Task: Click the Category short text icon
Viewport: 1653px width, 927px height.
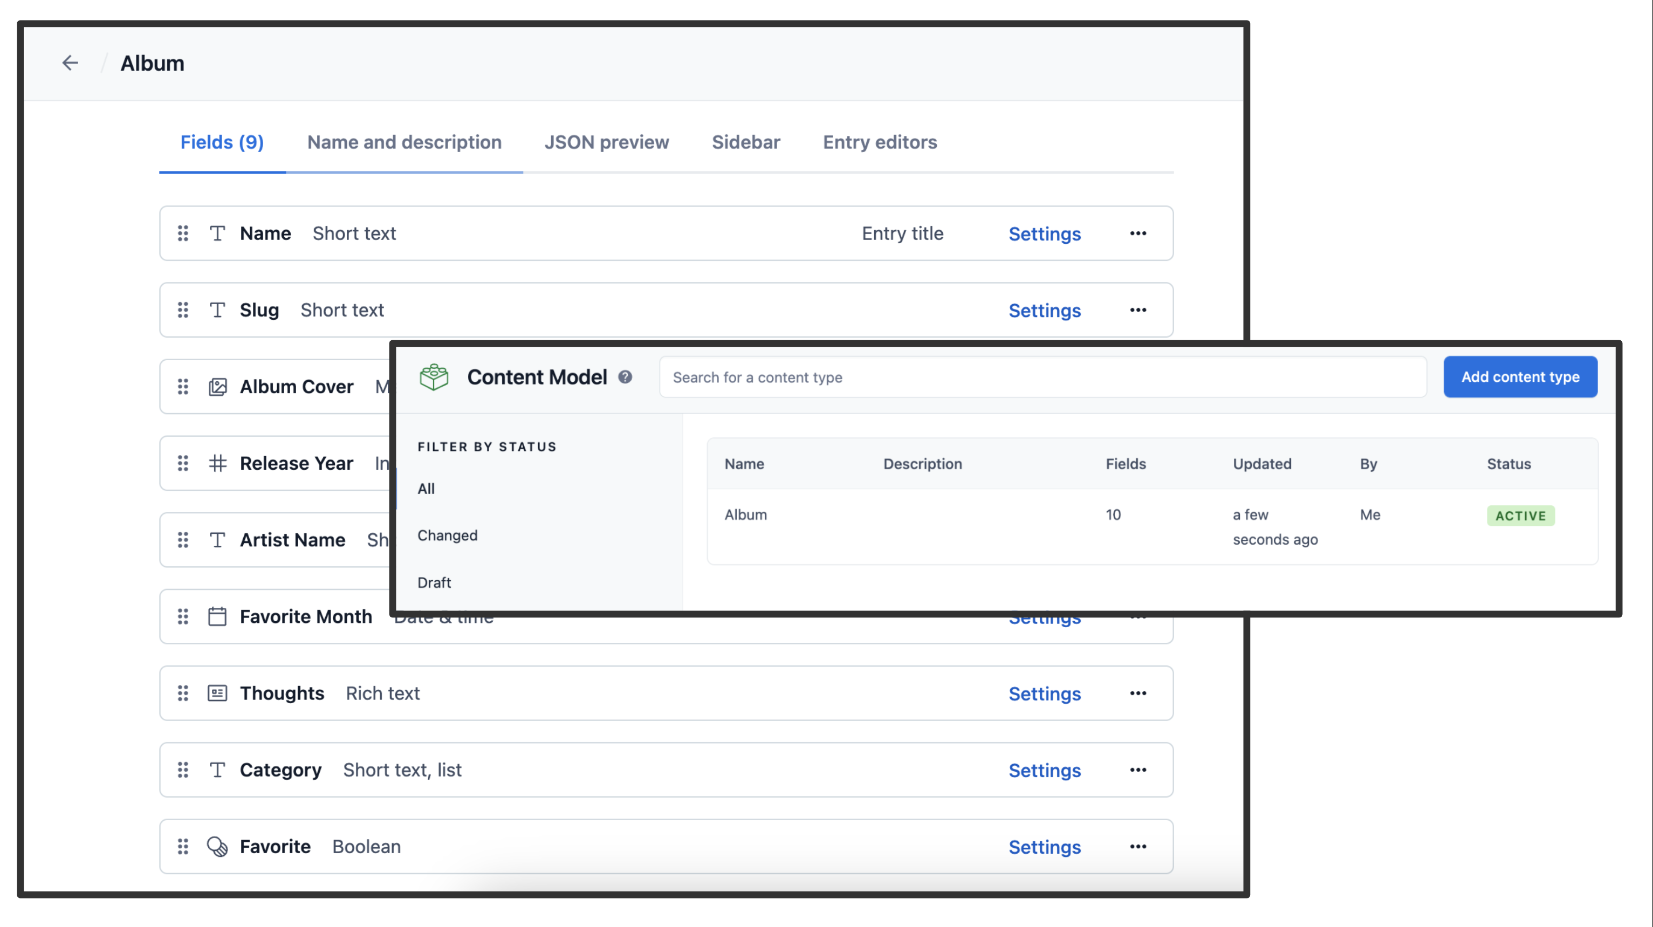Action: click(217, 770)
